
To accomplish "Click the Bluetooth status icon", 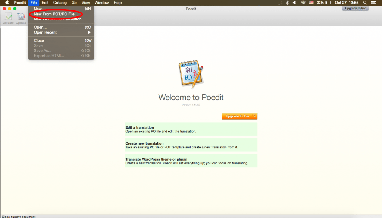I will click(286, 3).
